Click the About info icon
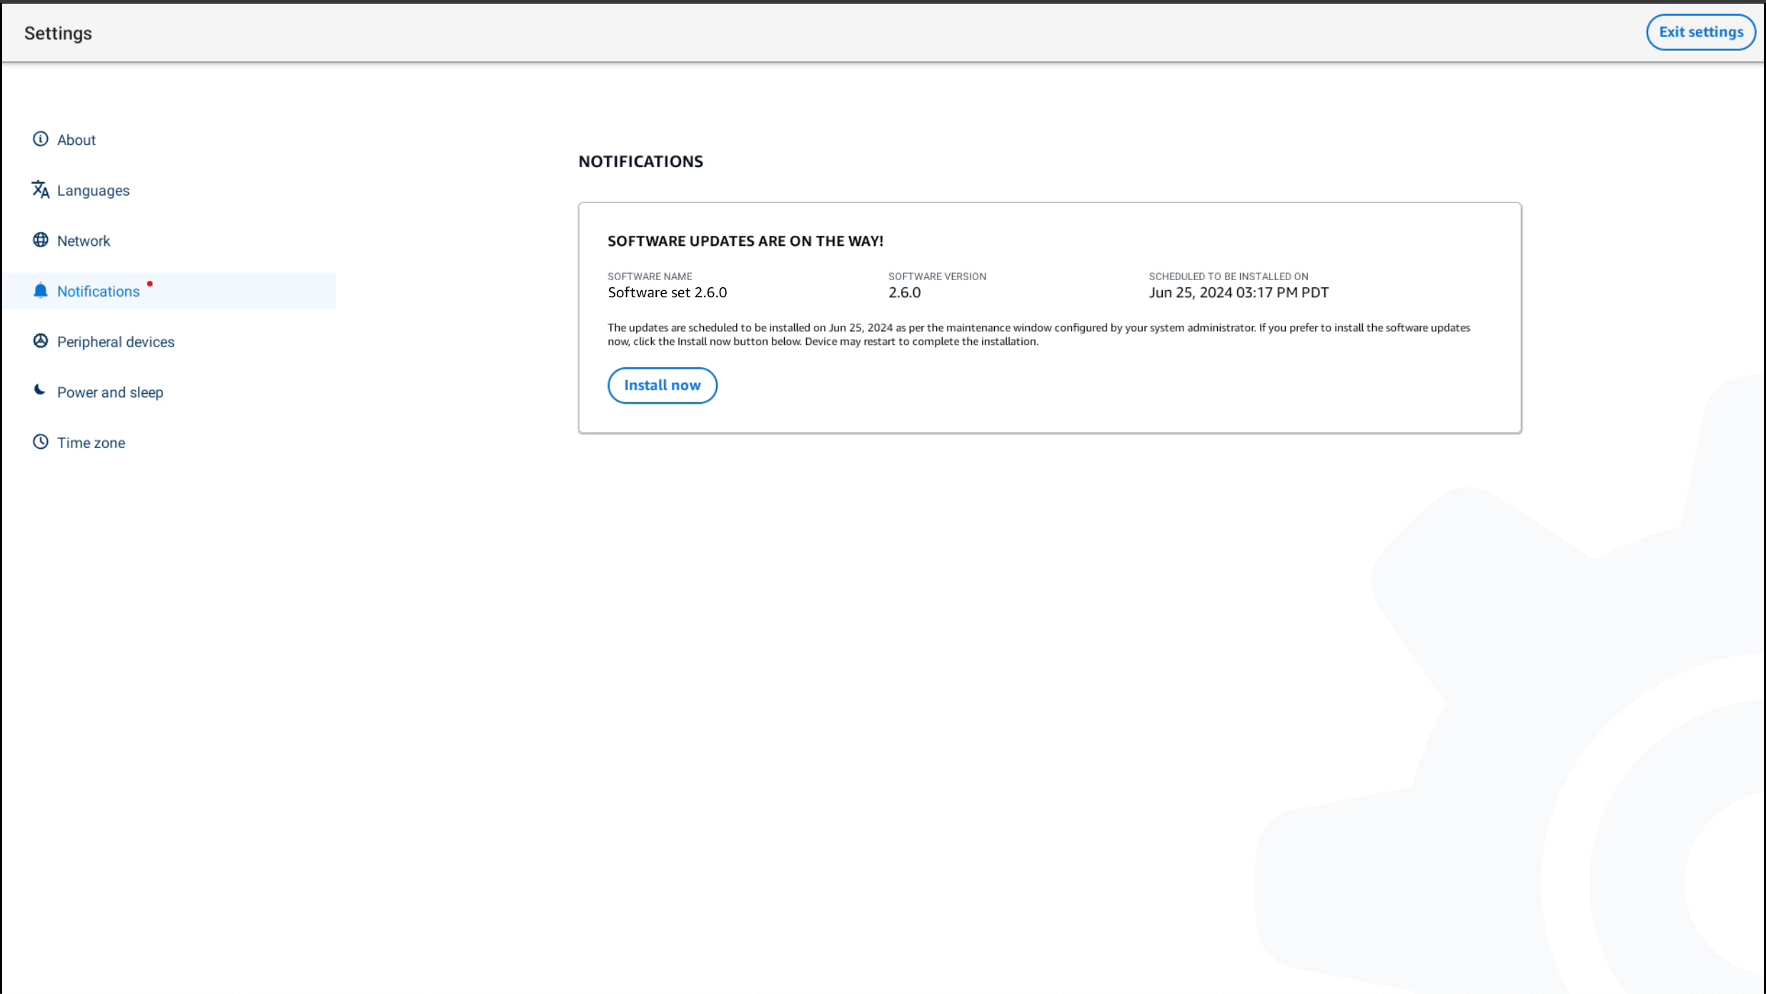 tap(41, 139)
